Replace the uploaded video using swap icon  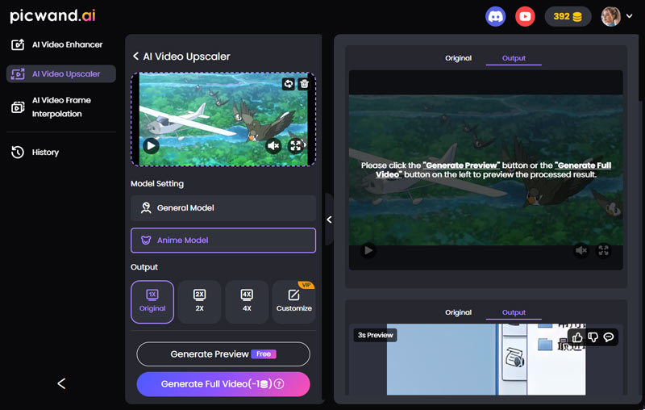pyautogui.click(x=289, y=84)
